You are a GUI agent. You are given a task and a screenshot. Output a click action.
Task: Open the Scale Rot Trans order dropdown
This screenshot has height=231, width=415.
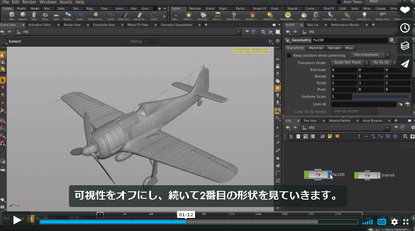point(350,62)
